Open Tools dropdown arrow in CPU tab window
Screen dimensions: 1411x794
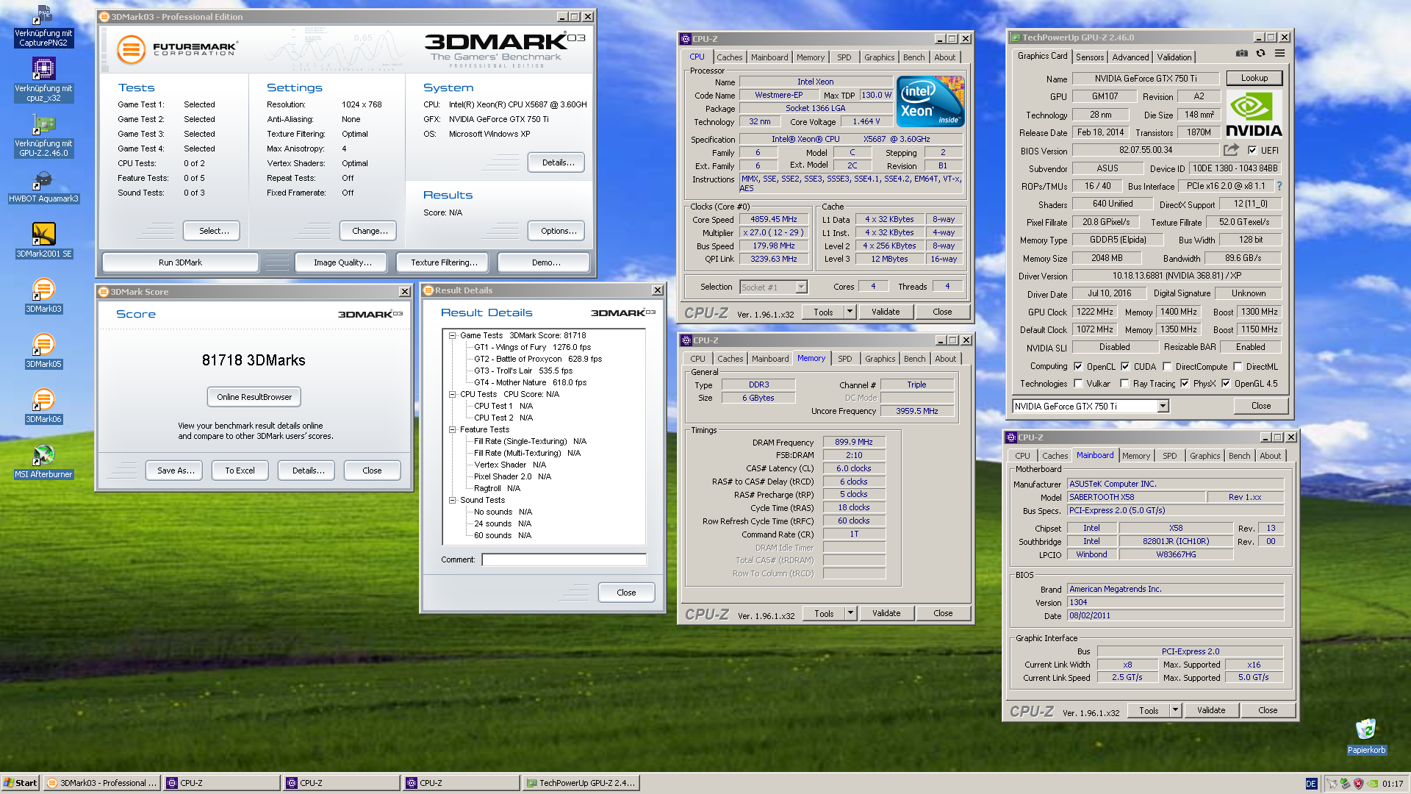[x=850, y=312]
